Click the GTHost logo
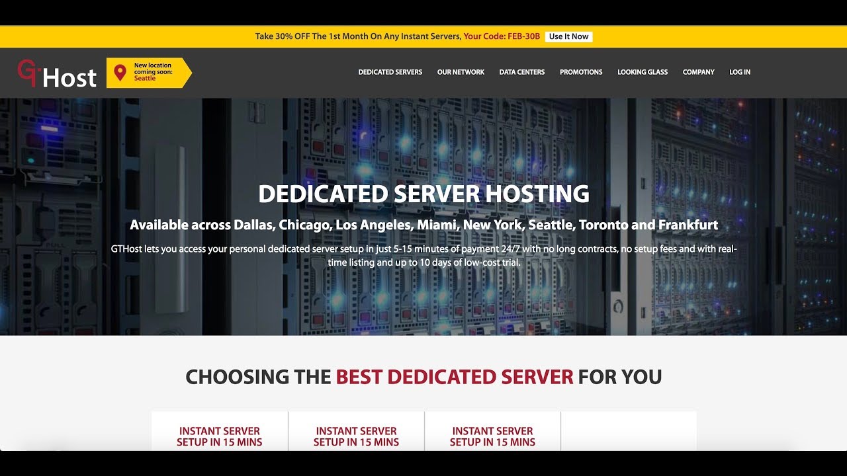Screen dimensions: 847x476 pyautogui.click(x=57, y=73)
